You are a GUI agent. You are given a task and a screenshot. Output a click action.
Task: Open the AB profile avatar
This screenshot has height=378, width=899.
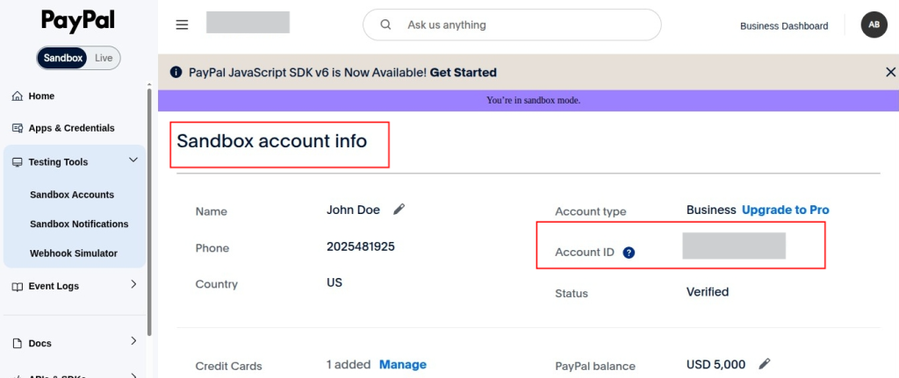coord(874,25)
